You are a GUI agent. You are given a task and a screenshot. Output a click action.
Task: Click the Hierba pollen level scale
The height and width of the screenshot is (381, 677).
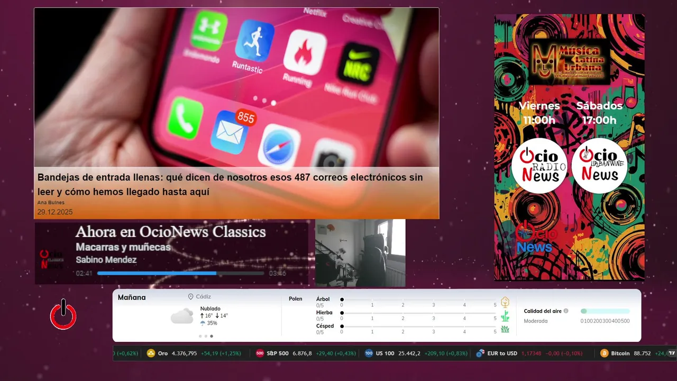tap(418, 316)
